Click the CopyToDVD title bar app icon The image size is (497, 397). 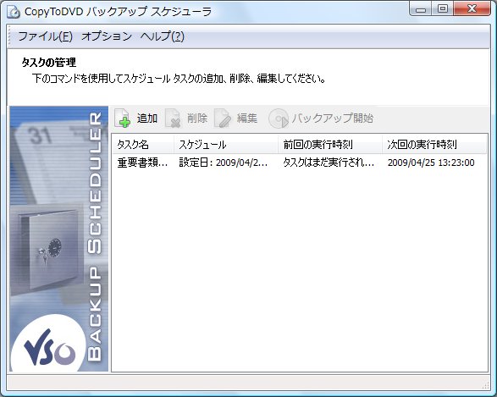[14, 12]
